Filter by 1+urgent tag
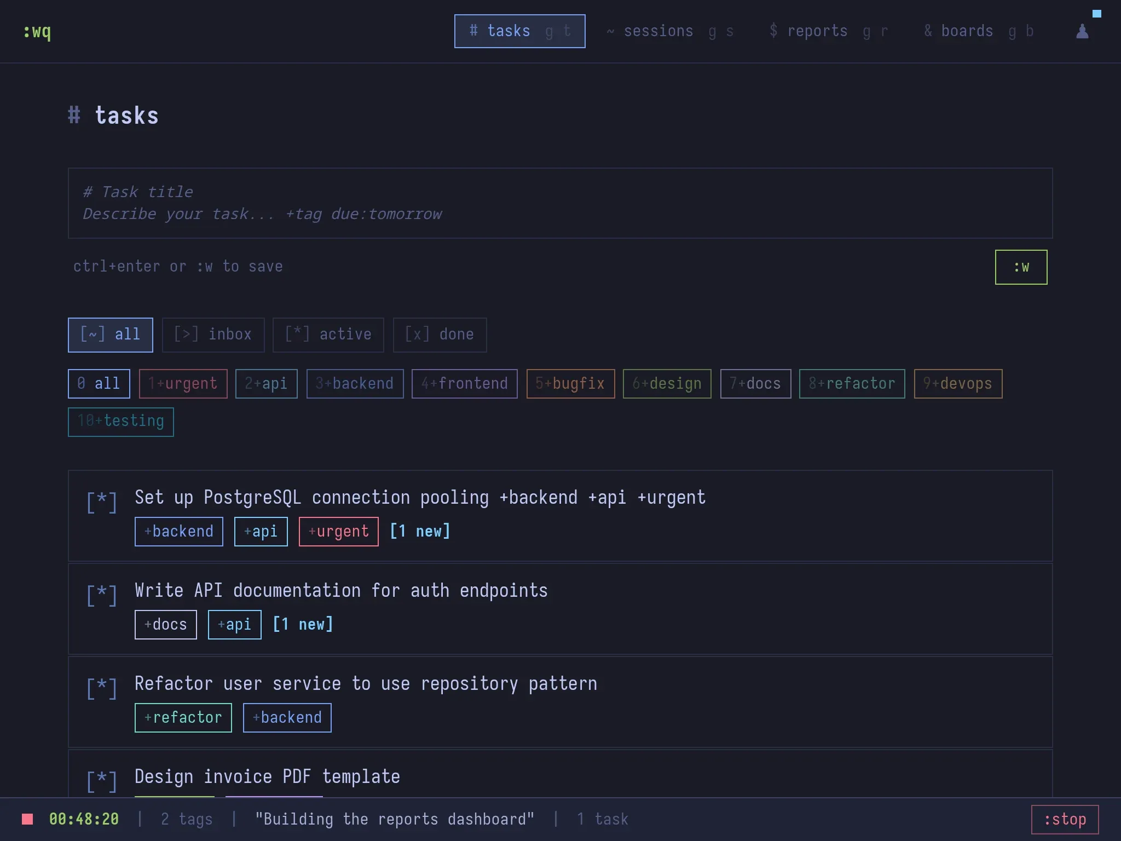The image size is (1121, 841). pyautogui.click(x=183, y=383)
